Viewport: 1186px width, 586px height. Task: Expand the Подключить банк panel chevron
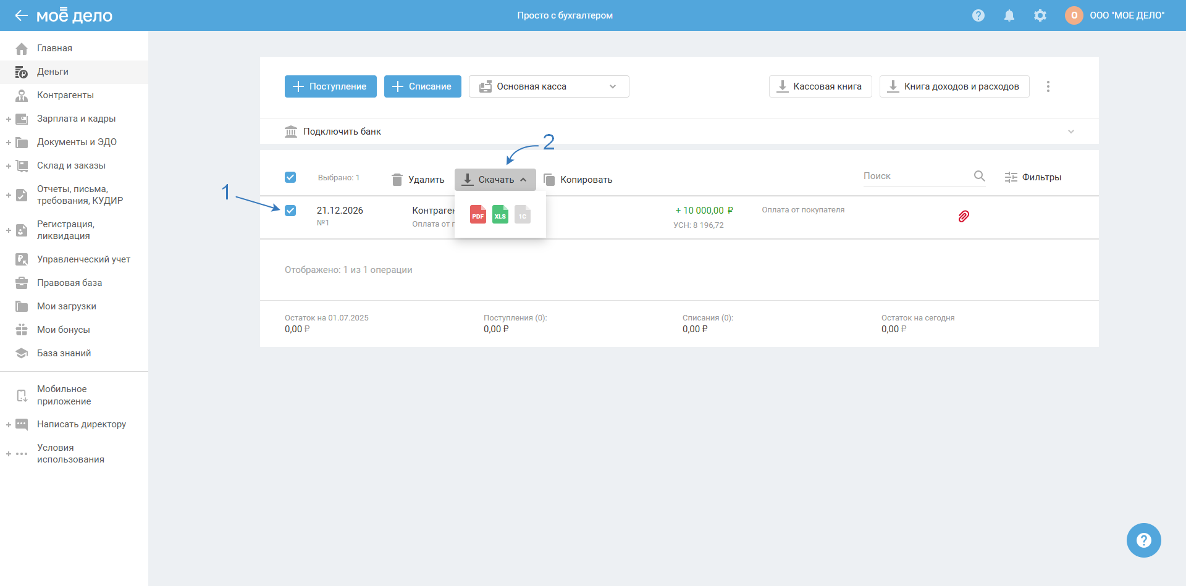1071,132
